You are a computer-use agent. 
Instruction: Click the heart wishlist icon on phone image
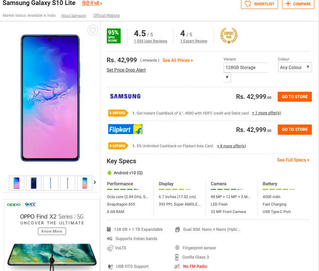[93, 30]
